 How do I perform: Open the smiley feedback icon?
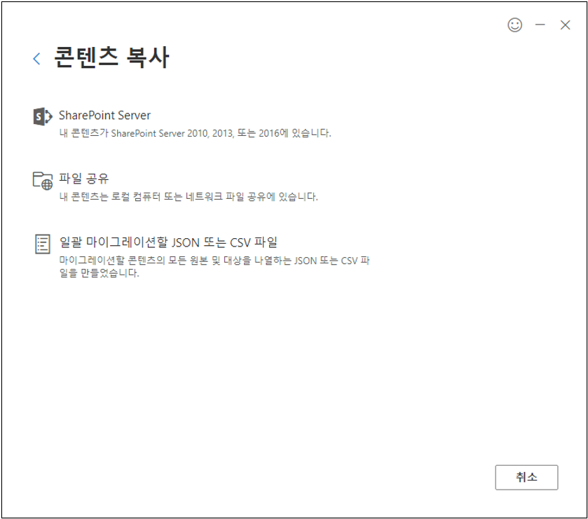(515, 25)
